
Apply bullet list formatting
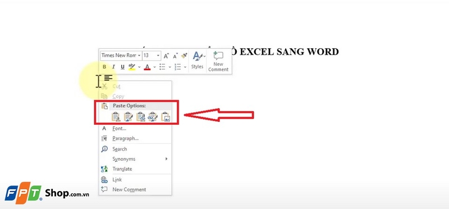tap(162, 67)
